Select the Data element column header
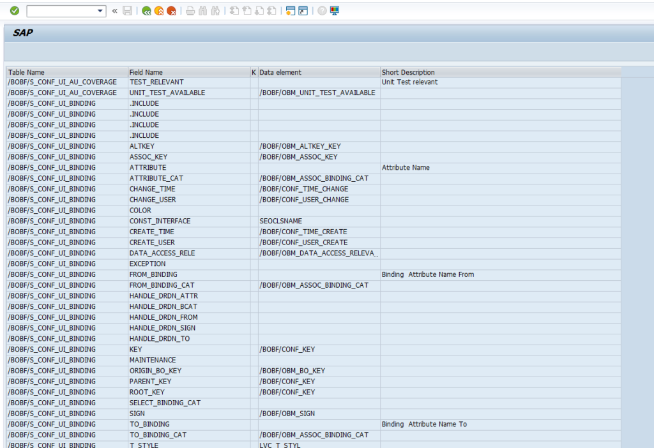The image size is (654, 448). [x=319, y=72]
